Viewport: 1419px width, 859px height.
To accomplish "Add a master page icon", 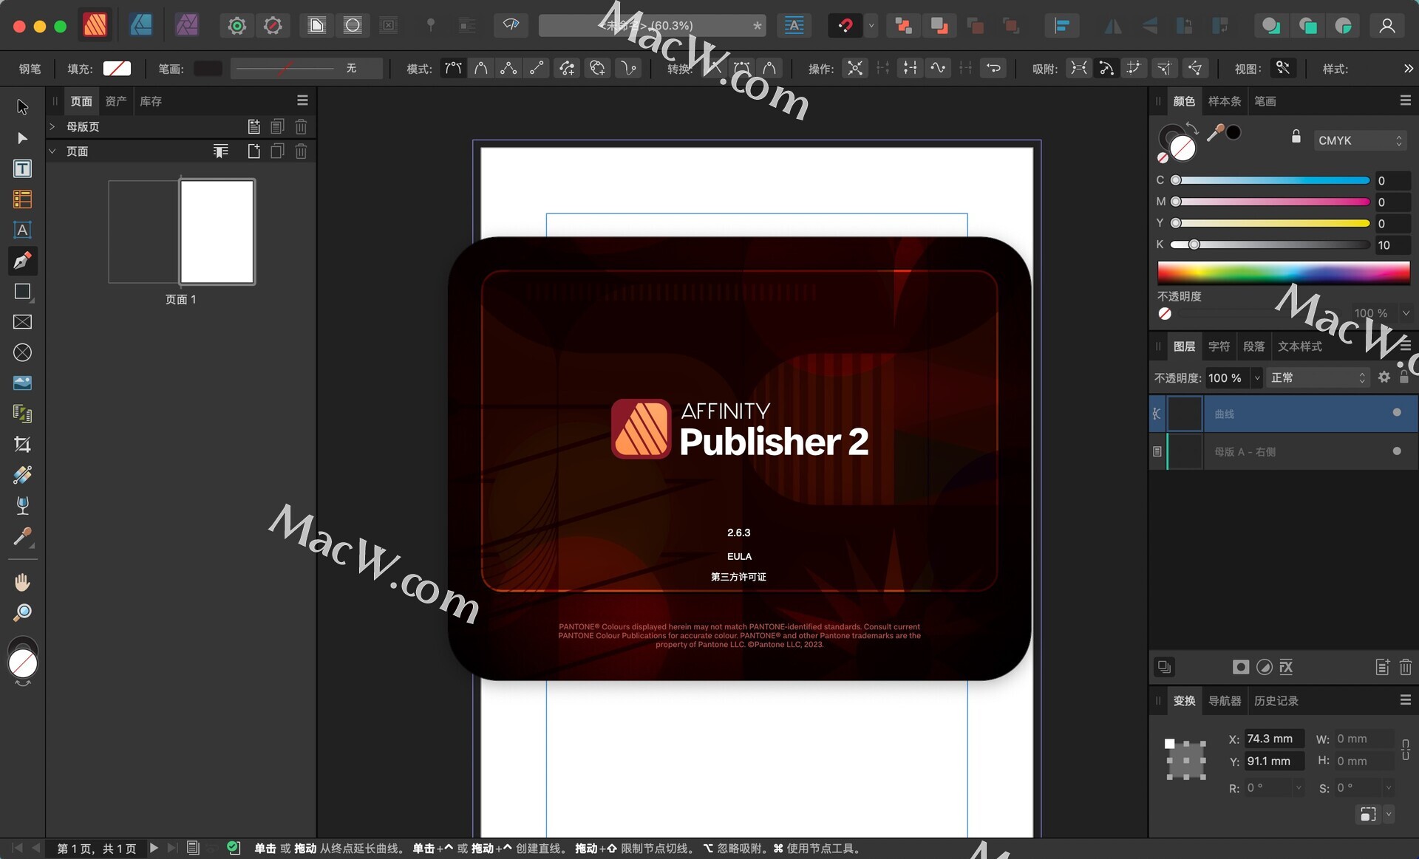I will [x=253, y=127].
